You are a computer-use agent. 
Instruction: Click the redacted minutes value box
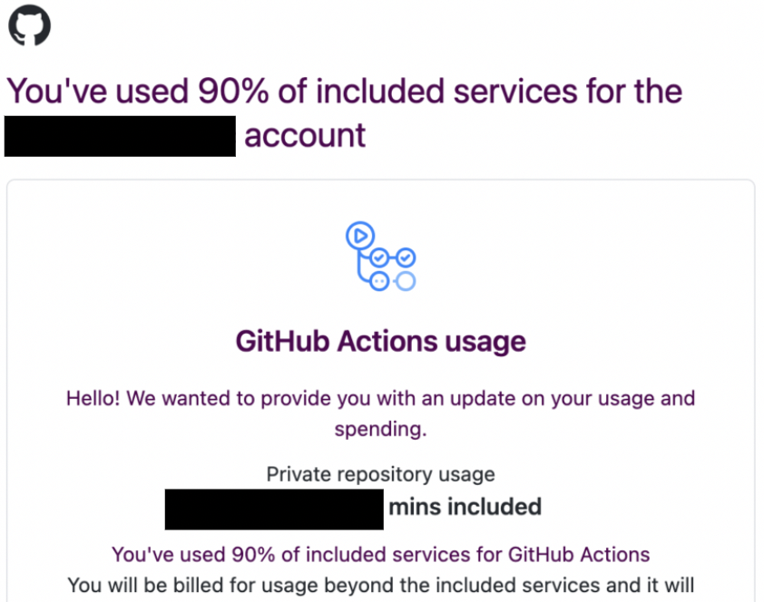tap(274, 510)
